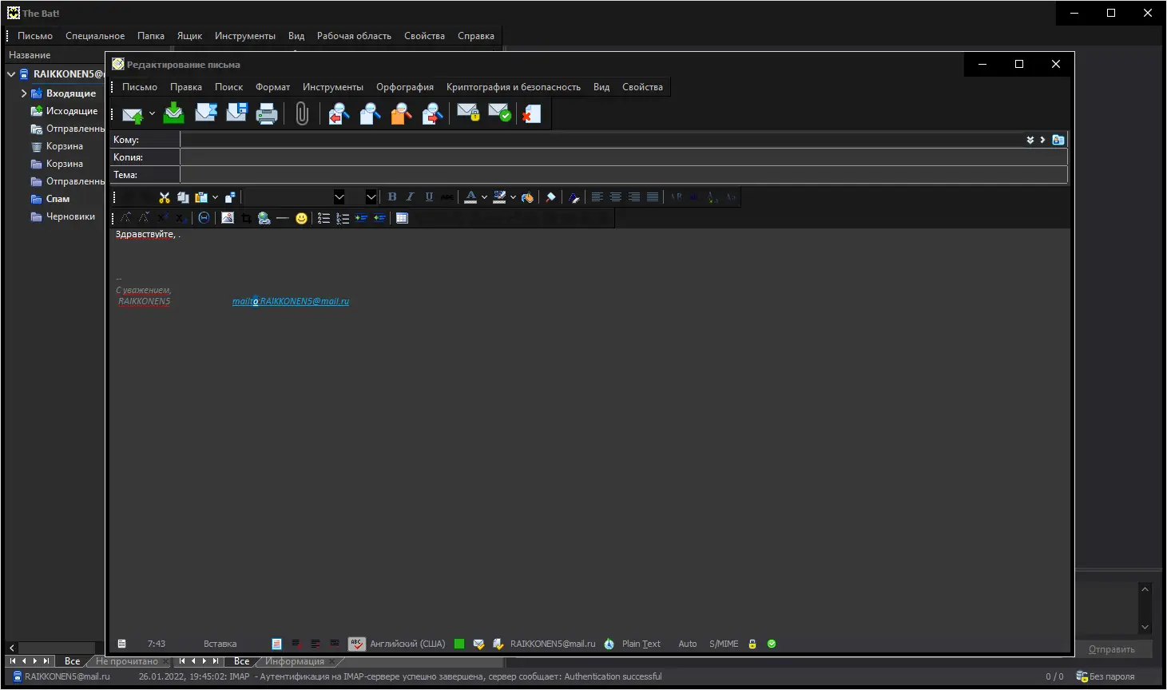Align text left

[597, 197]
